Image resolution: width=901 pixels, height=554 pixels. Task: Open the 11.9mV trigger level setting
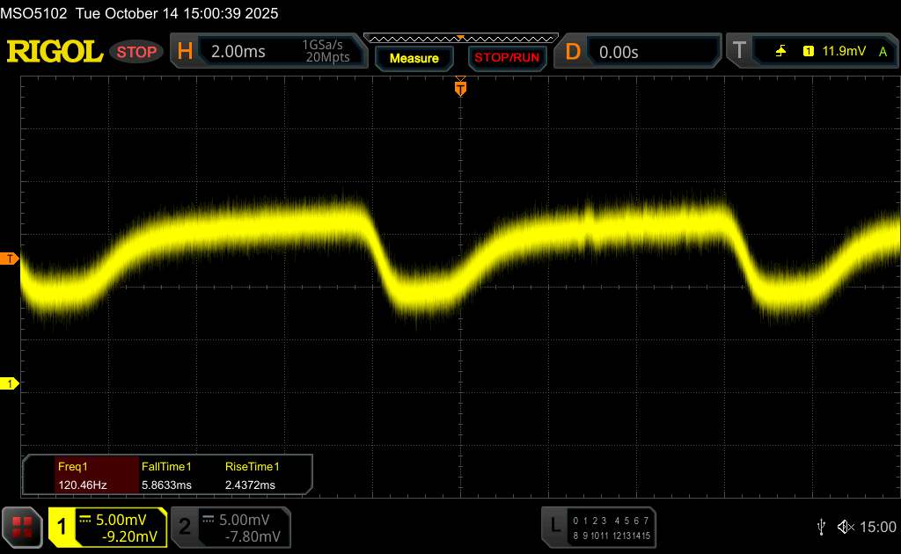click(x=843, y=52)
